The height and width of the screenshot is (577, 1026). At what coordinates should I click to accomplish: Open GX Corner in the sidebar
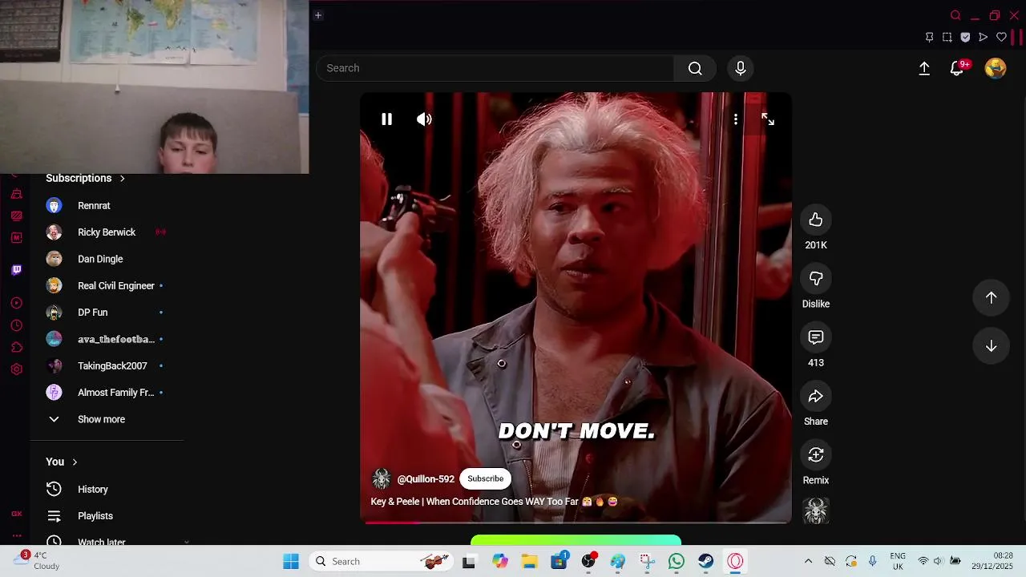pyautogui.click(x=16, y=514)
